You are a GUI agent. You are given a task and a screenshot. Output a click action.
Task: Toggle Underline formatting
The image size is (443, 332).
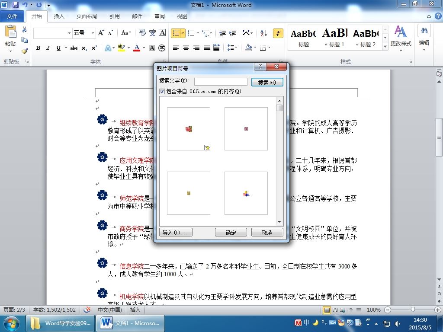click(x=58, y=48)
